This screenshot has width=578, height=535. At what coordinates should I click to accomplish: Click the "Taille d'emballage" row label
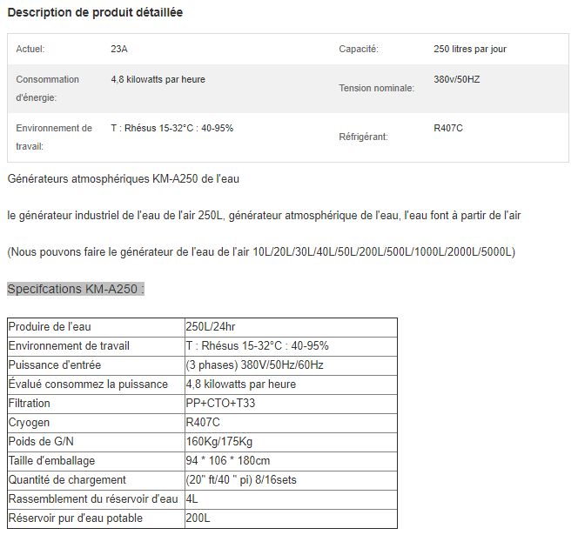pos(51,461)
